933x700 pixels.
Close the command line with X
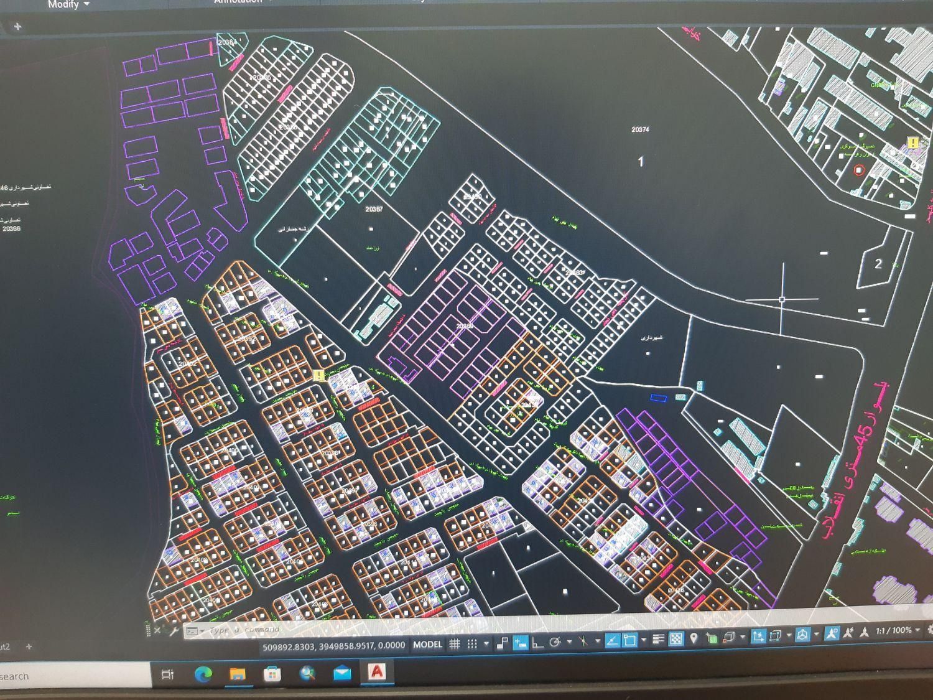pyautogui.click(x=157, y=630)
